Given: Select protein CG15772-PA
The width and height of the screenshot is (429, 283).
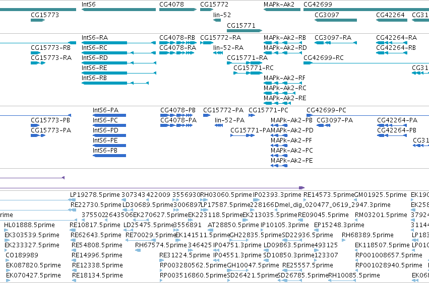Looking at the screenshot, I should pyautogui.click(x=207, y=115).
